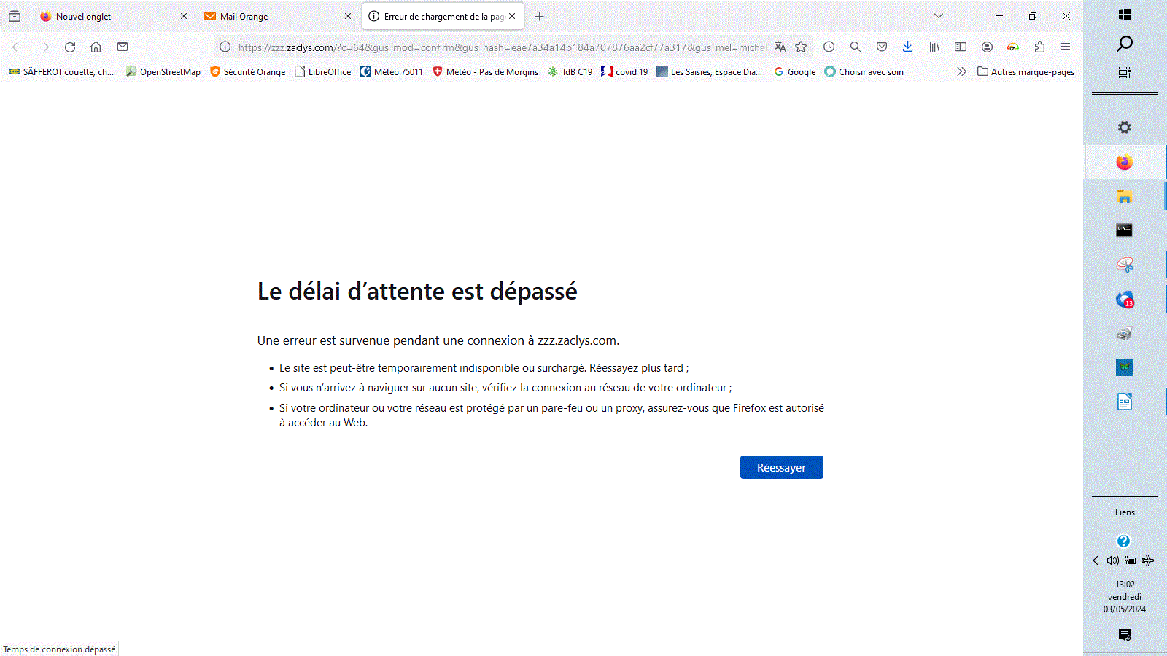
Task: Reload the current page
Action: point(70,47)
